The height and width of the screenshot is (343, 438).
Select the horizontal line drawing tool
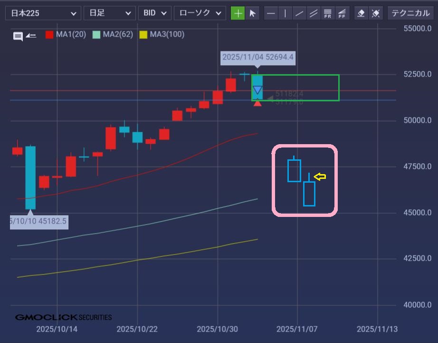(271, 13)
